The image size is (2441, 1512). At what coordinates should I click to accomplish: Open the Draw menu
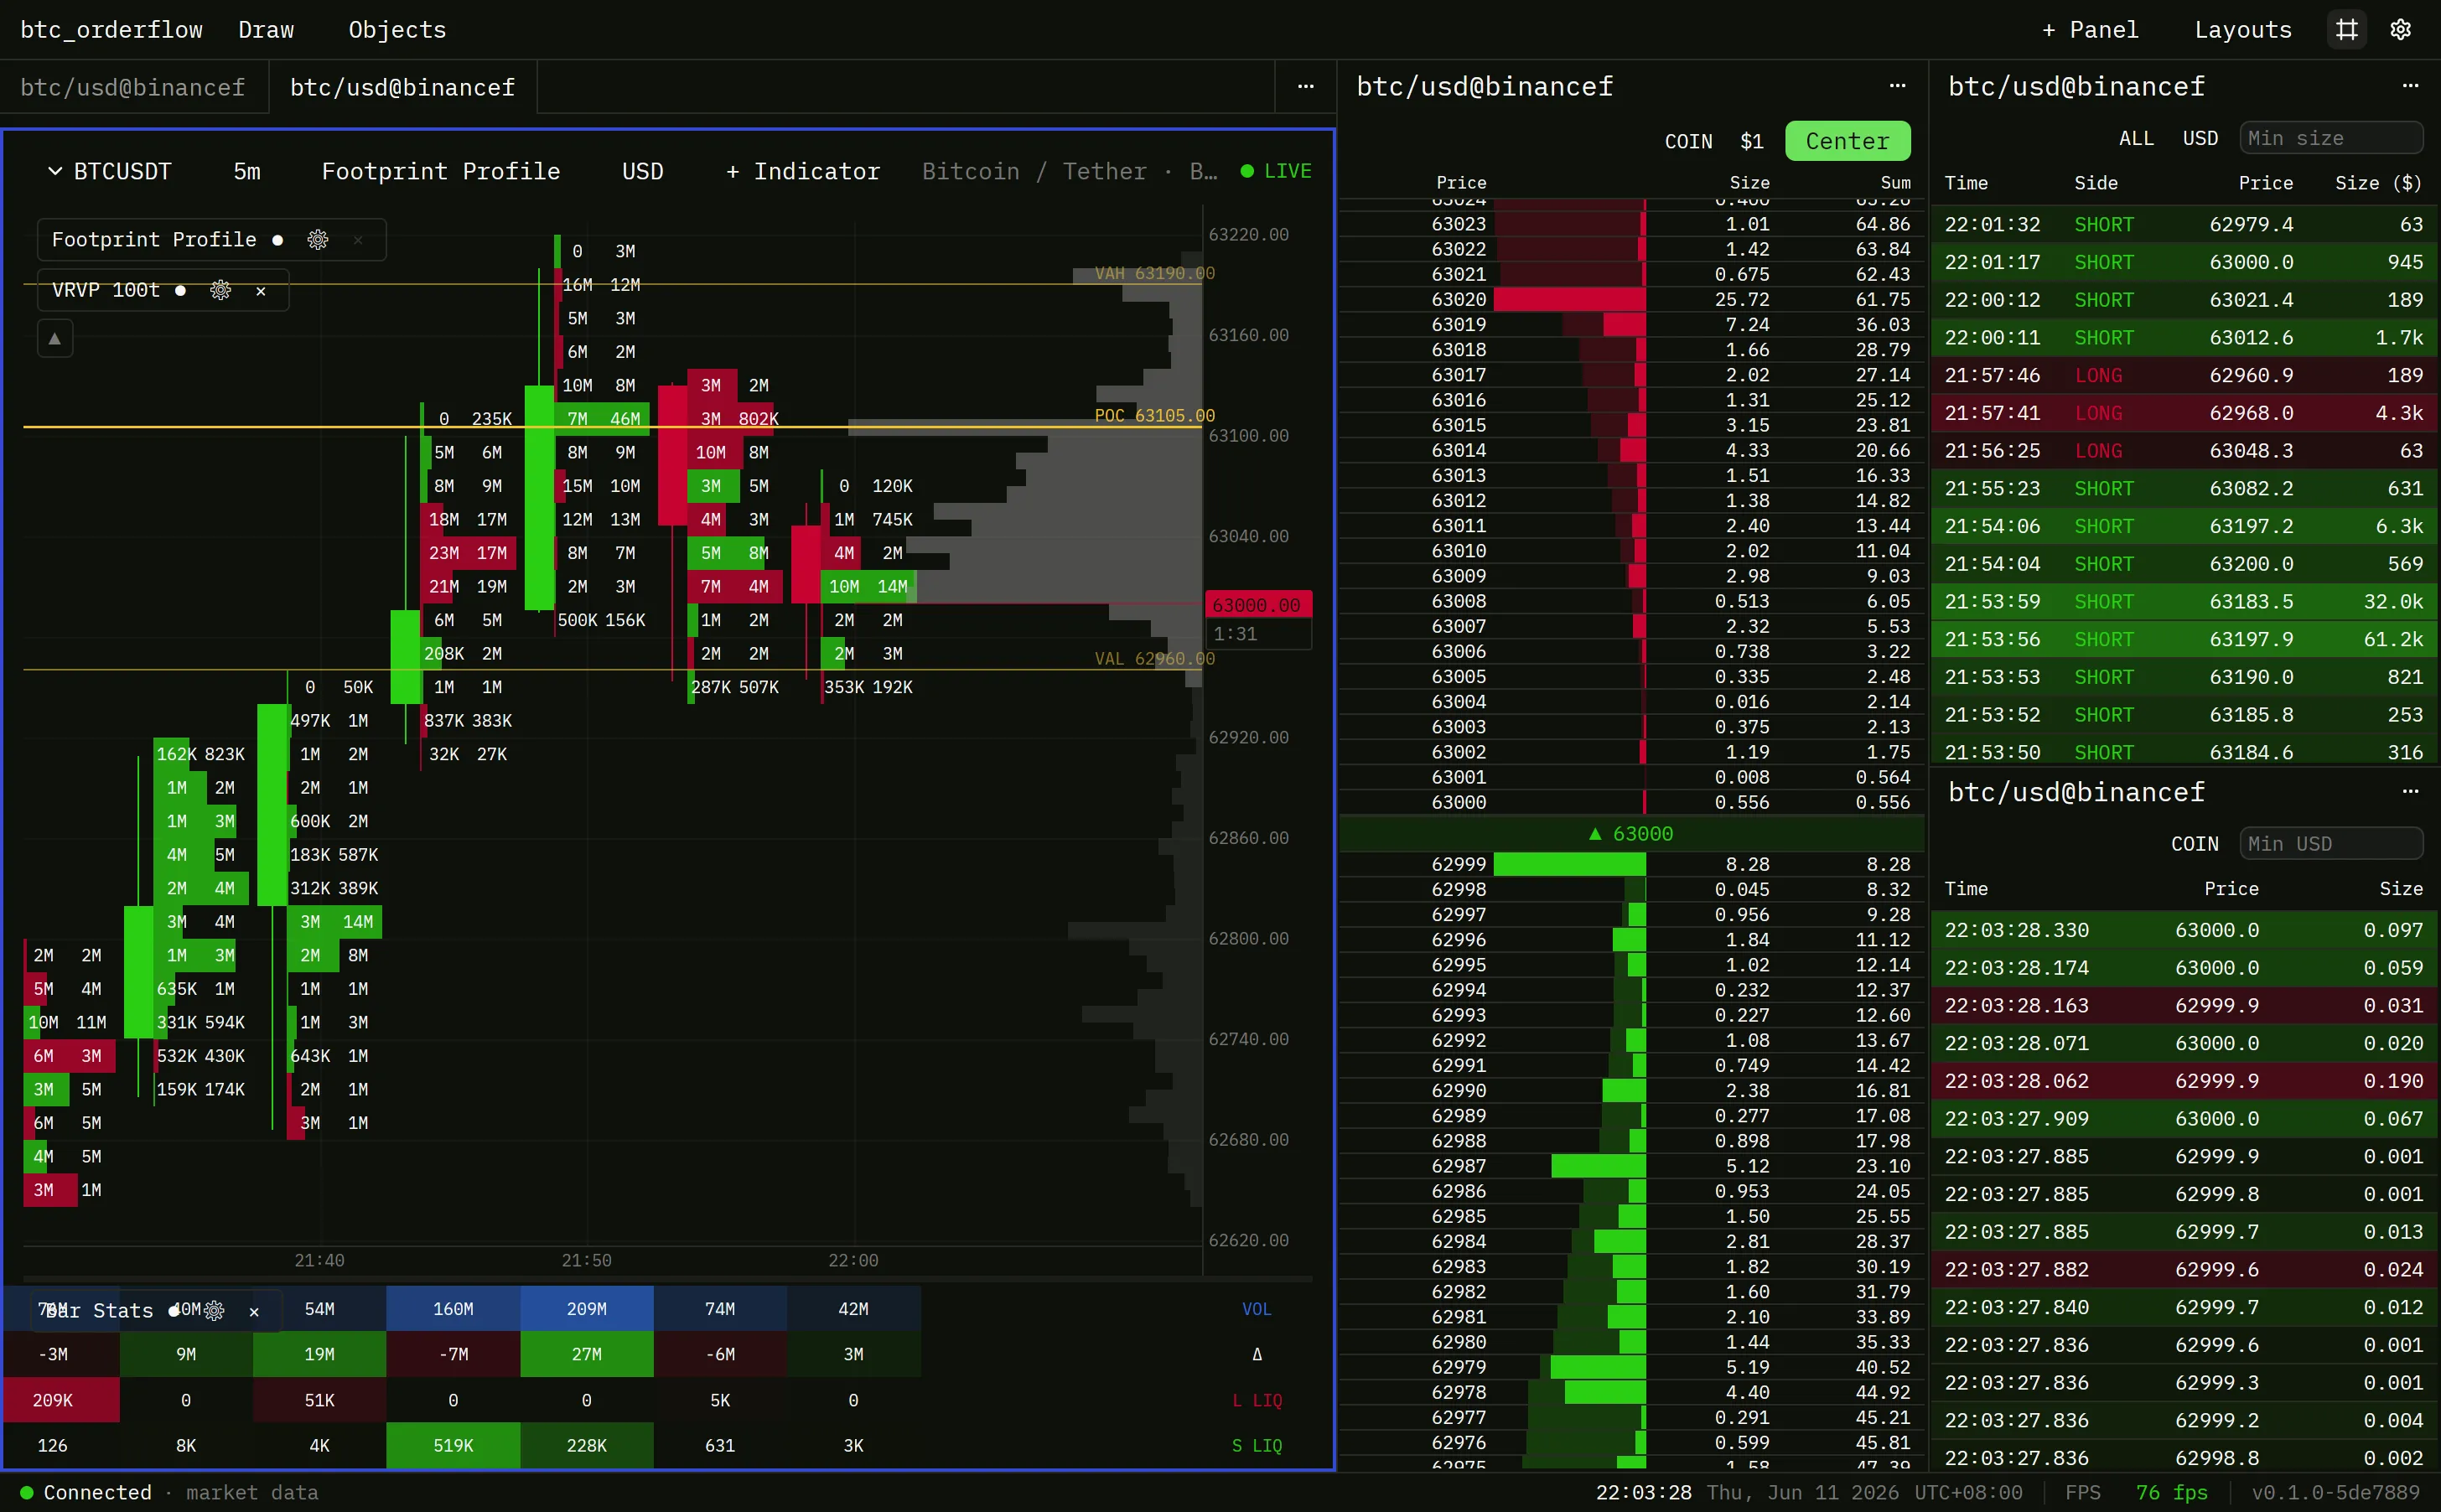(266, 30)
